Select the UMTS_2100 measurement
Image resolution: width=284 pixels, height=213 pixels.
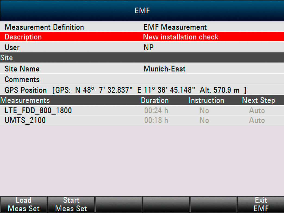[x=142, y=120]
